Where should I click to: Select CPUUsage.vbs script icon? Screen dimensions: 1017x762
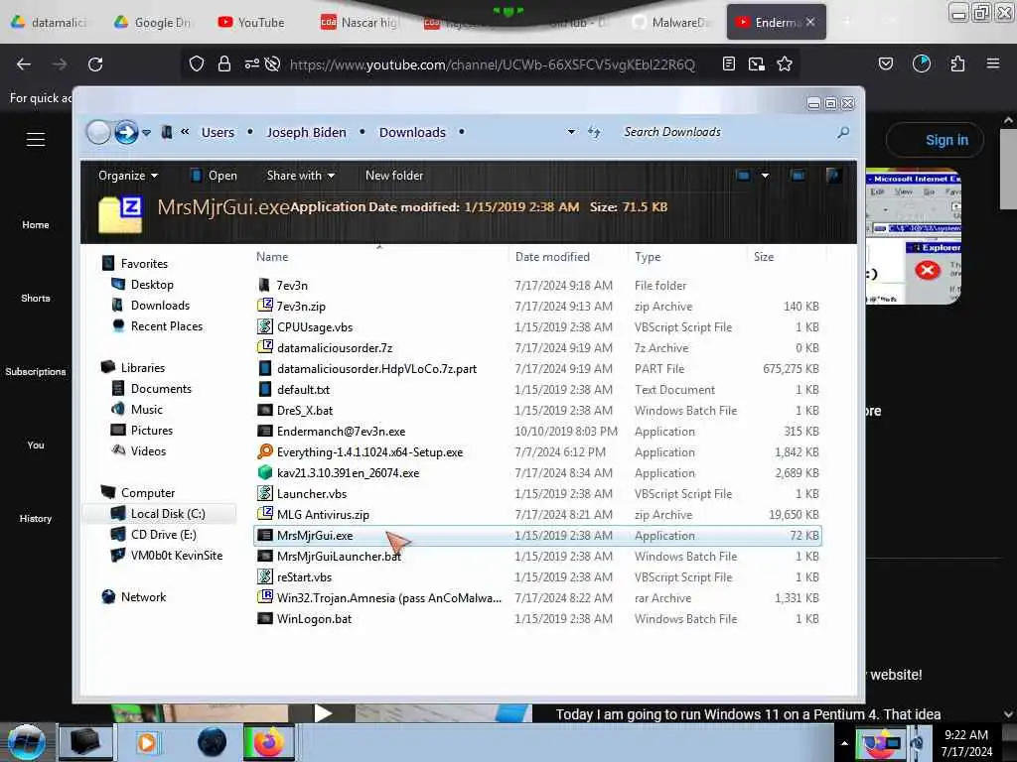click(x=264, y=326)
